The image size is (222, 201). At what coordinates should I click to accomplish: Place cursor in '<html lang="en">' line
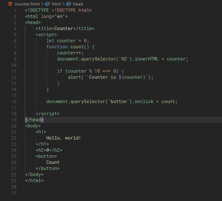46,16
